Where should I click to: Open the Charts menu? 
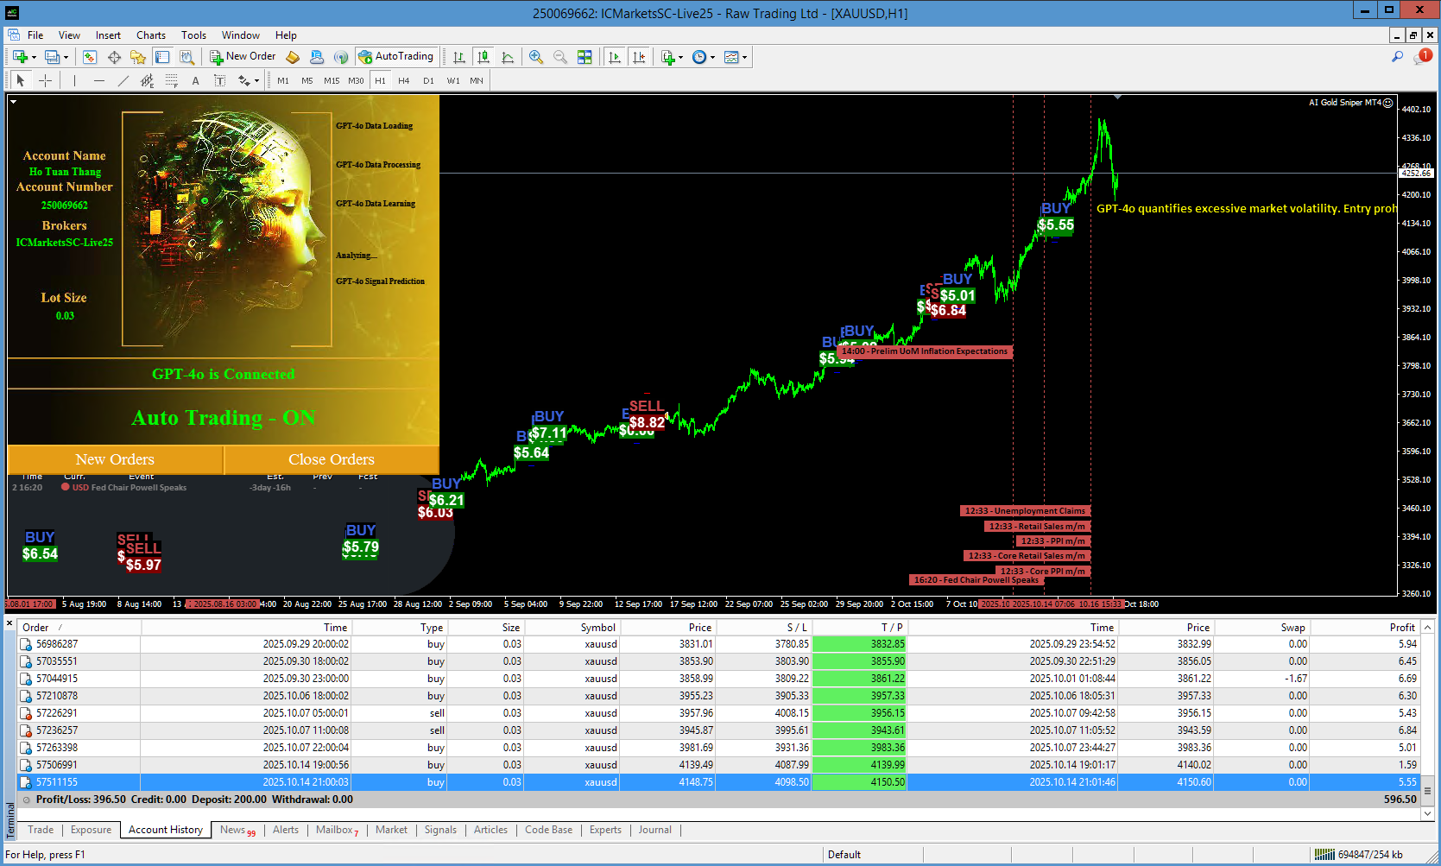(x=151, y=35)
